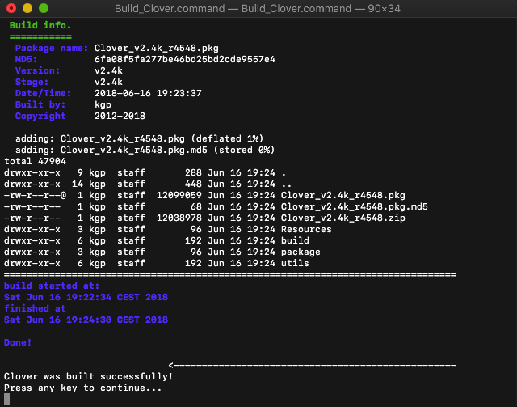Click the 'Resources' directory name
Image resolution: width=517 pixels, height=407 pixels.
pyautogui.click(x=306, y=229)
